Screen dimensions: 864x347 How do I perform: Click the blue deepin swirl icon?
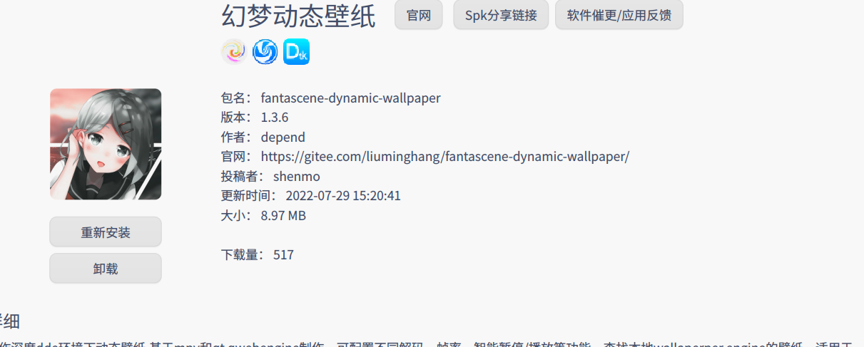click(265, 51)
